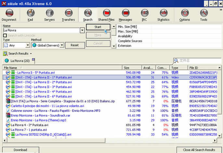Select La Piovra II - 1° Puntata.avi row
This screenshot has height=153, width=223.
[x=110, y=77]
